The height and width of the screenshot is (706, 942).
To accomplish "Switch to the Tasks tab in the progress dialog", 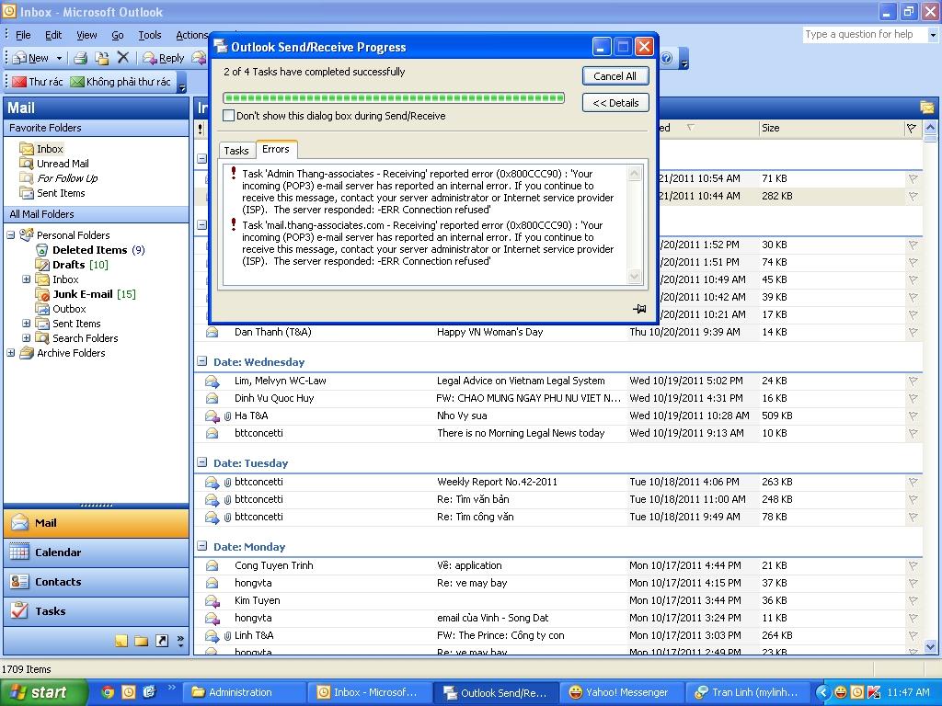I will 236,150.
